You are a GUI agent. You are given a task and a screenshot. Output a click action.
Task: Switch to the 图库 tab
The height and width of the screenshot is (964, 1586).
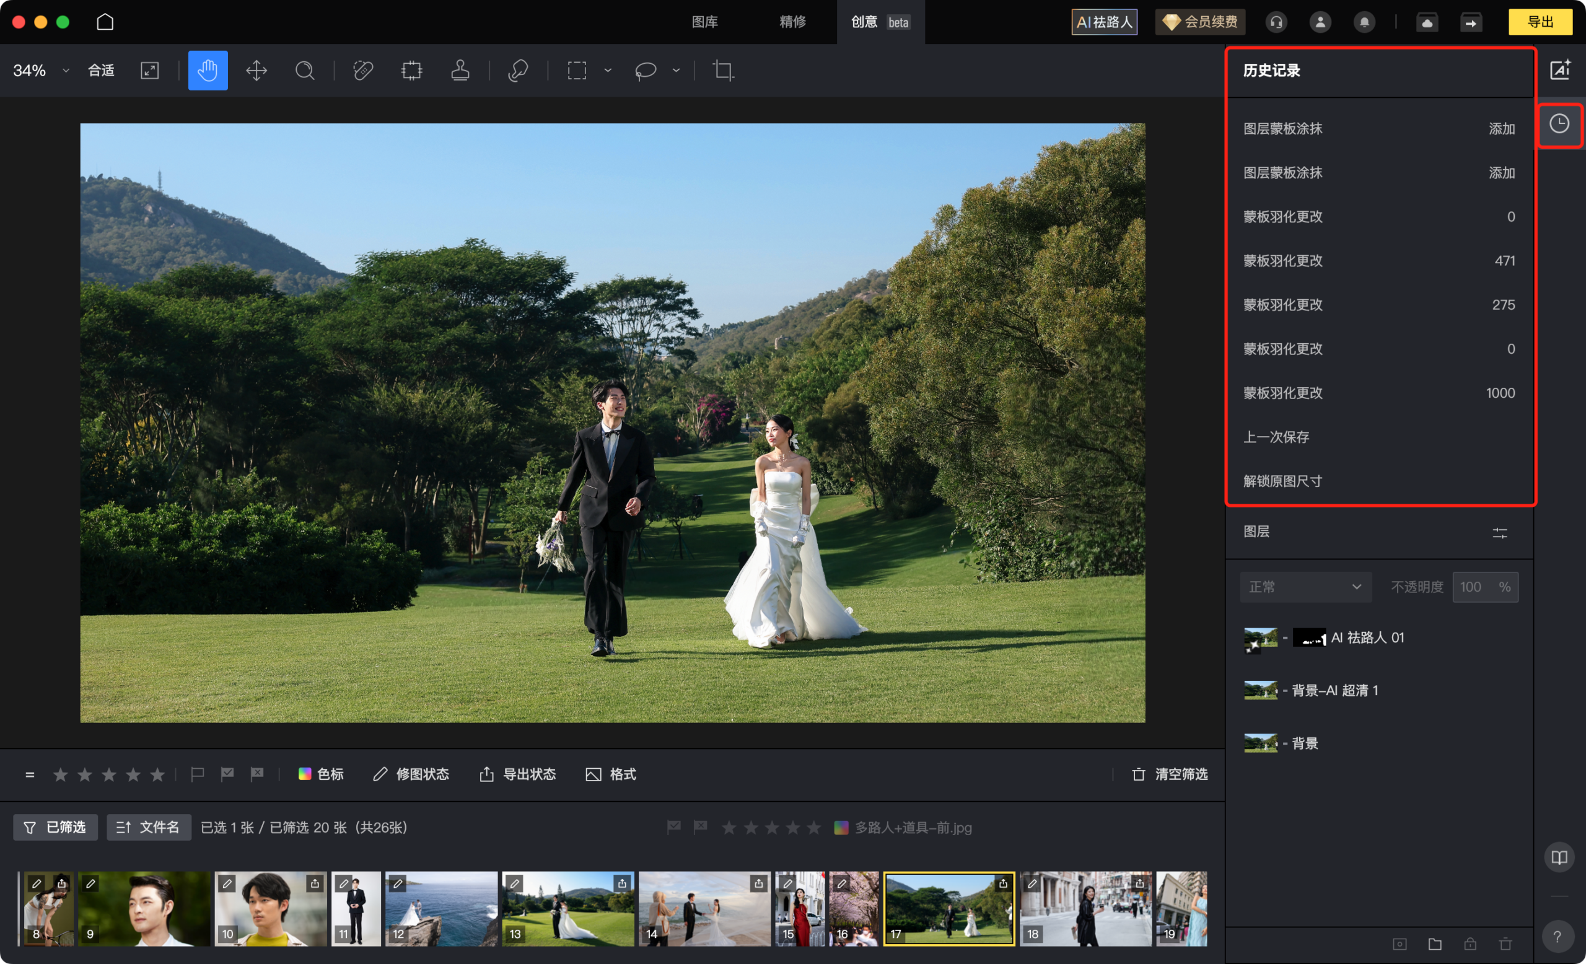(704, 22)
